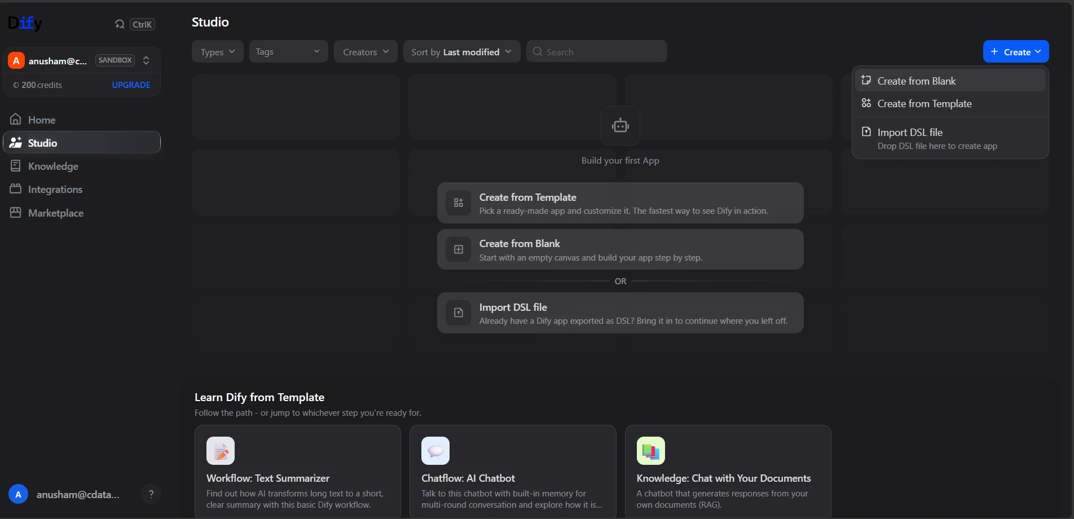Open the Creators filter dropdown
Image resolution: width=1074 pixels, height=519 pixels.
click(x=366, y=51)
